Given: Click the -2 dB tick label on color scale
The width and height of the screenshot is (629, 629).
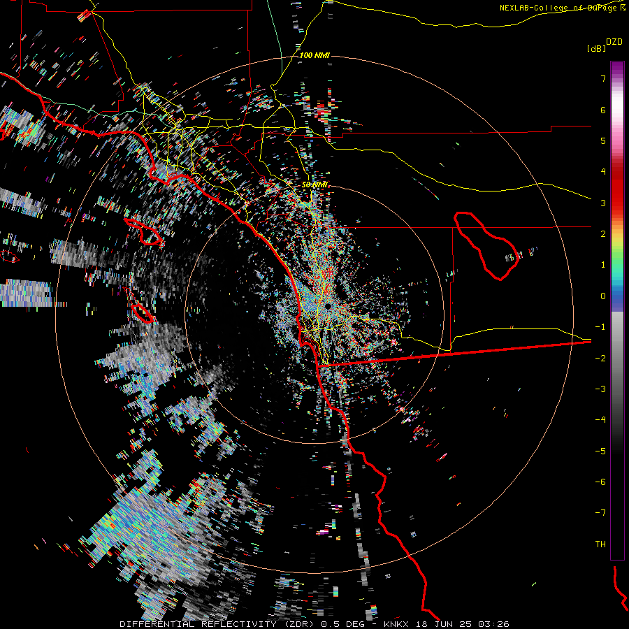Looking at the screenshot, I should click(x=600, y=359).
